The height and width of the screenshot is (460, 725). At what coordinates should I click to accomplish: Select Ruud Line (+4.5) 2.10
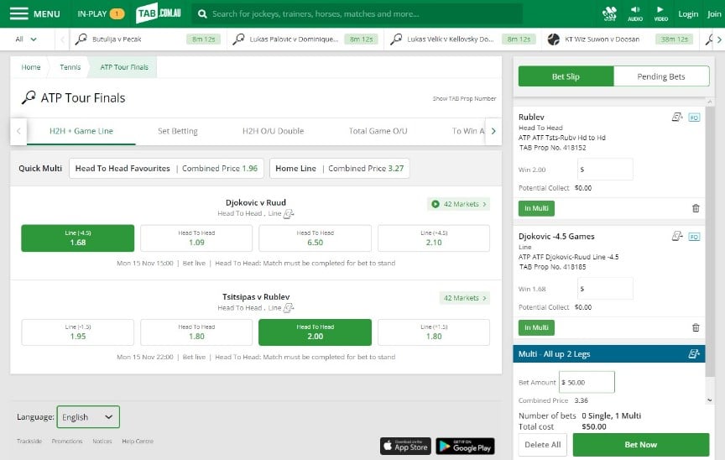click(434, 238)
